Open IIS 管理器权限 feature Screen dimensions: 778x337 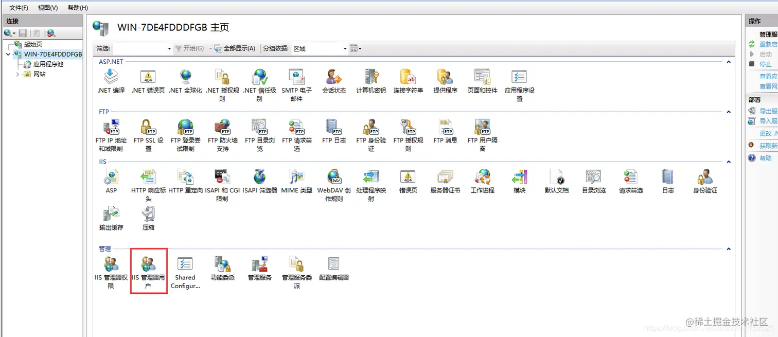point(111,273)
